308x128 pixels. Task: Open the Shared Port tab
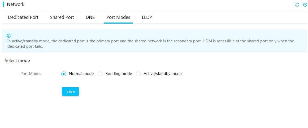point(62,17)
